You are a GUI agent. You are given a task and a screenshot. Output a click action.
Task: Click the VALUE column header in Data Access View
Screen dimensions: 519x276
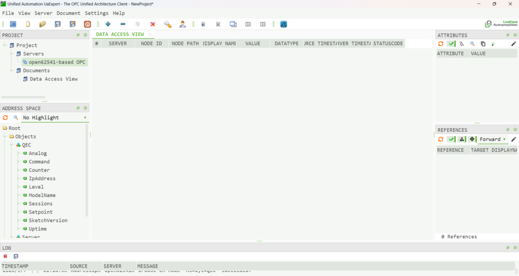[253, 44]
